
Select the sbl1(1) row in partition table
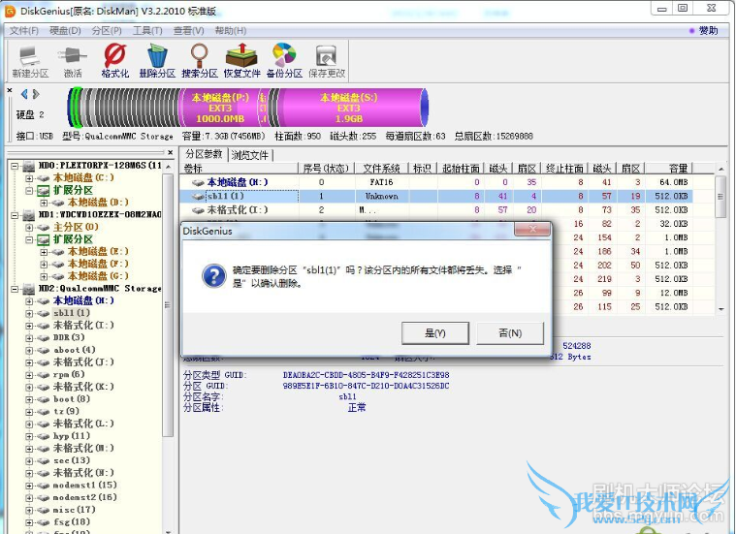435,196
